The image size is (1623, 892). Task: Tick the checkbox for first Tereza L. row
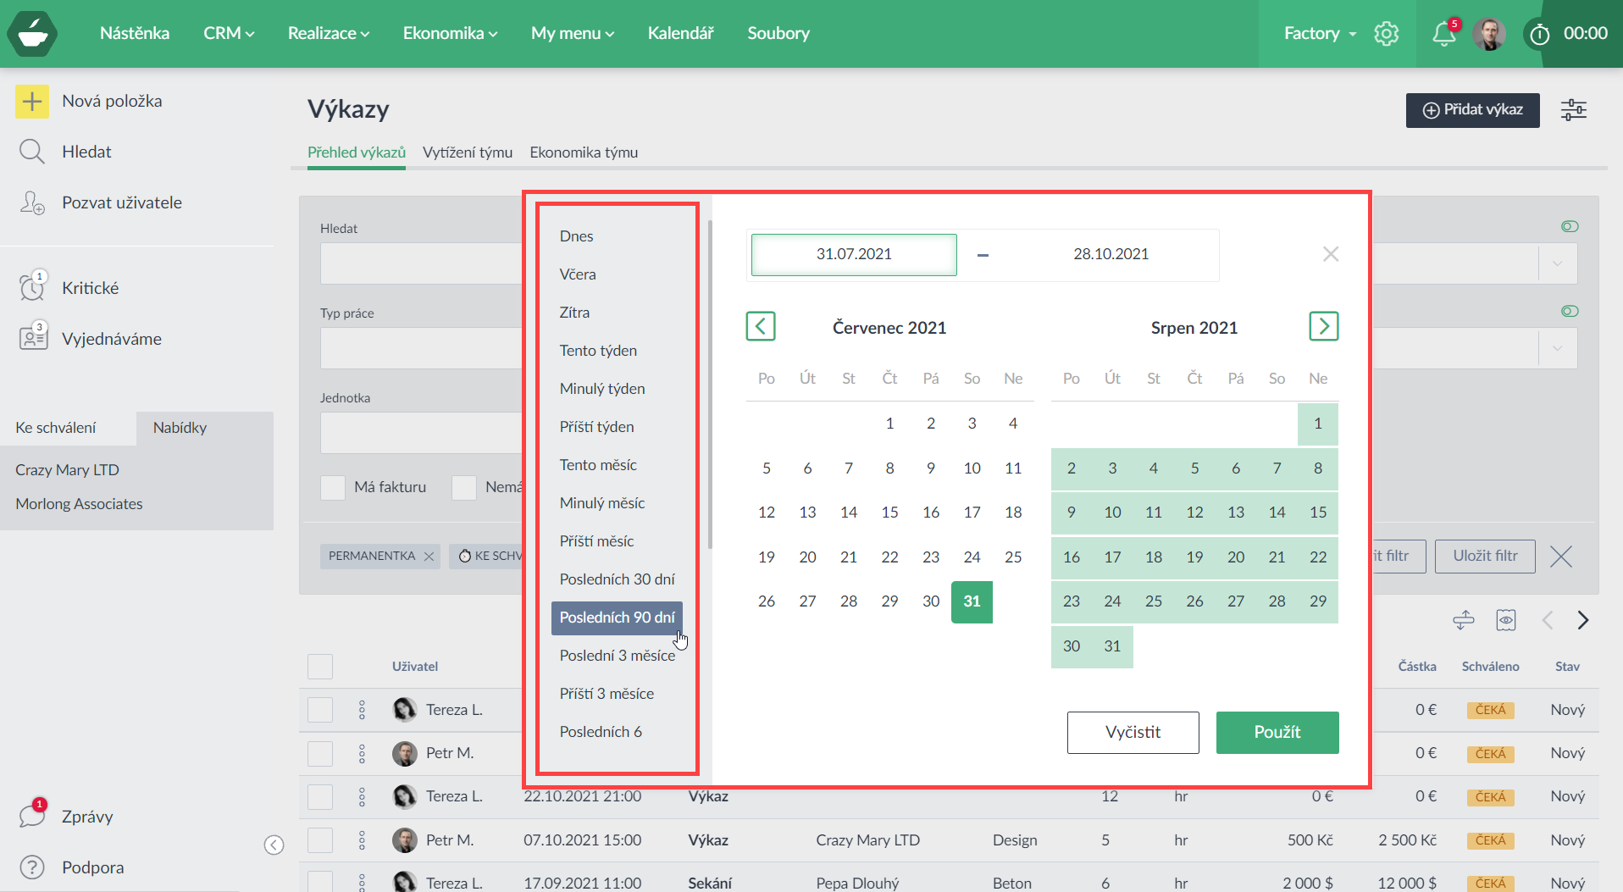click(x=320, y=710)
